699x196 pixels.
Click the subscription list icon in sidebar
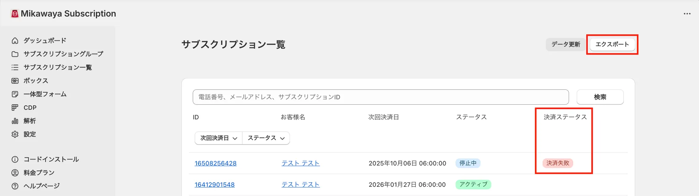[15, 67]
